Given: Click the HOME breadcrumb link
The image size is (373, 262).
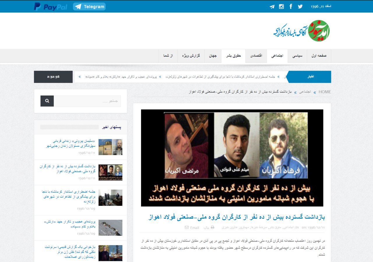Looking at the screenshot, I should click(325, 92).
